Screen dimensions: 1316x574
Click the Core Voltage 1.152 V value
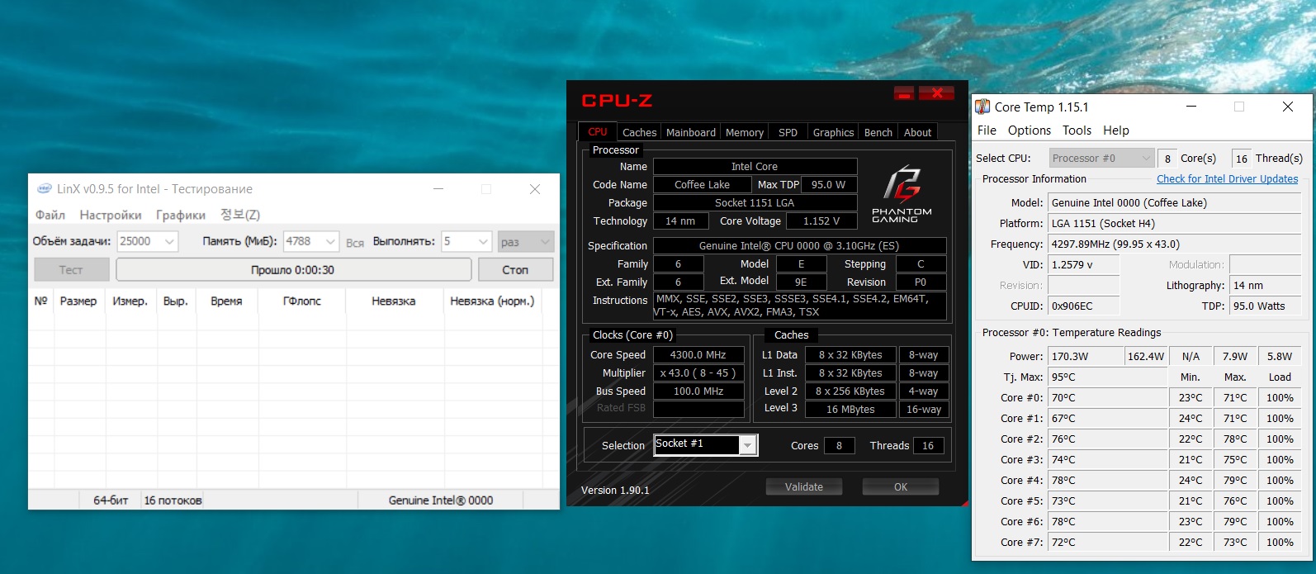821,221
